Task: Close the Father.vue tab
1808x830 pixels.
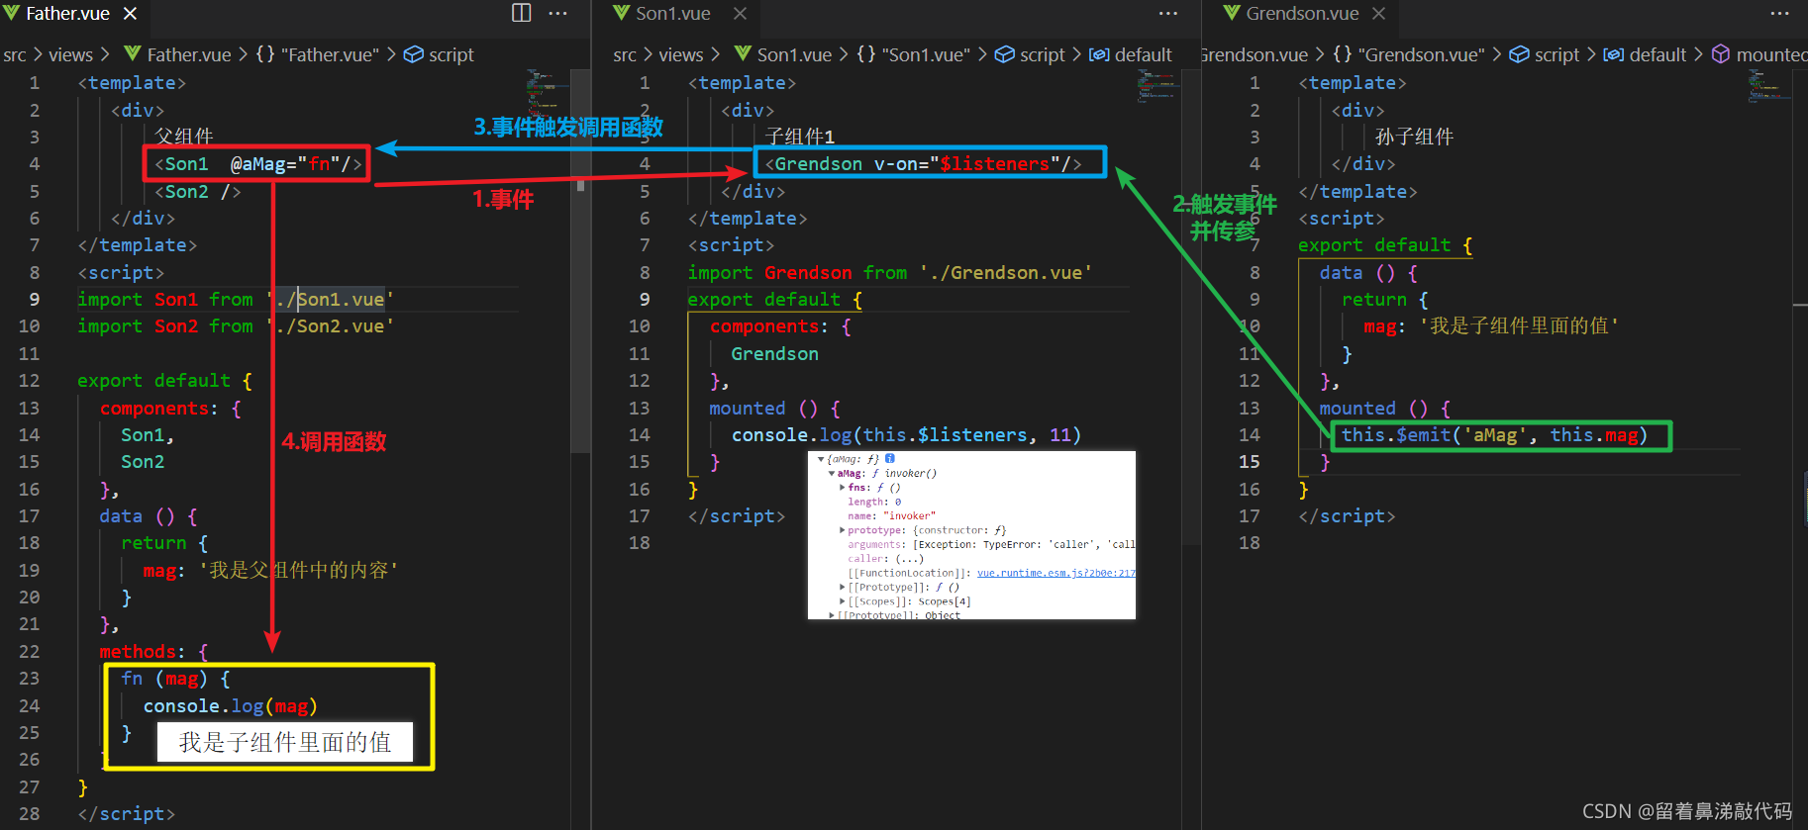Action: click(x=130, y=14)
